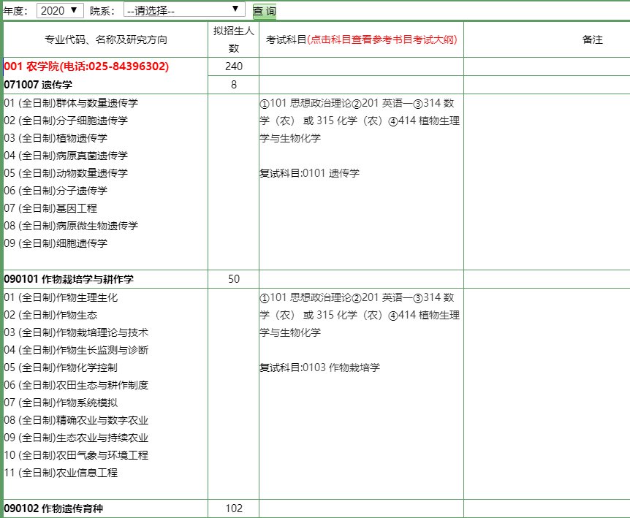This screenshot has height=518, width=630.
Task: Select direction 01 群体与数量遗传学
Action: pyautogui.click(x=71, y=103)
